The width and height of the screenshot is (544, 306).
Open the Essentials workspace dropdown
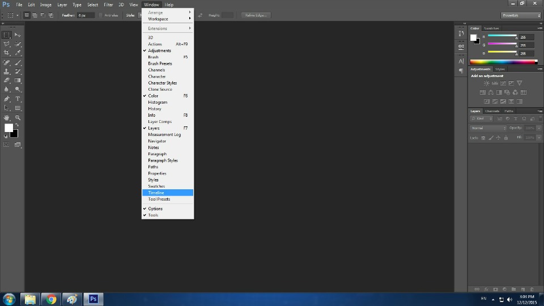(521, 16)
